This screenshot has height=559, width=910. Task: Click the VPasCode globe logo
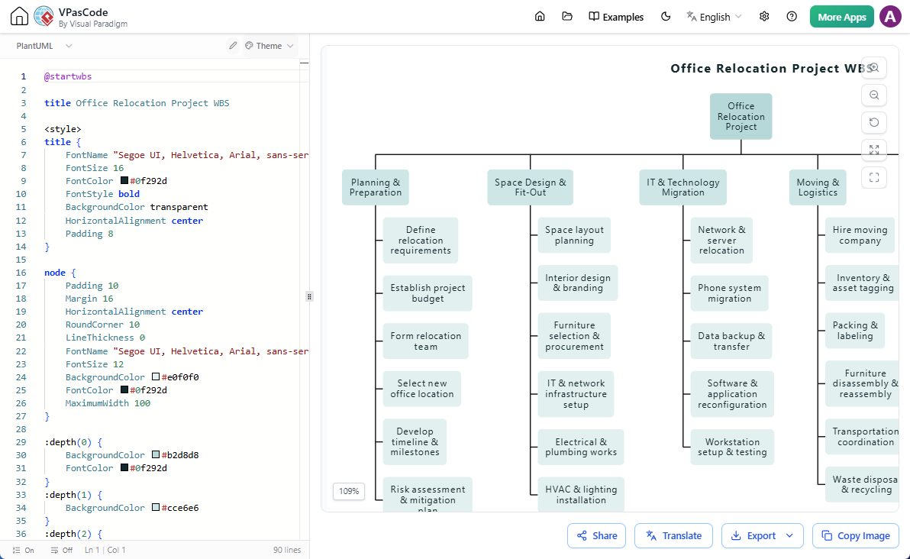click(44, 16)
